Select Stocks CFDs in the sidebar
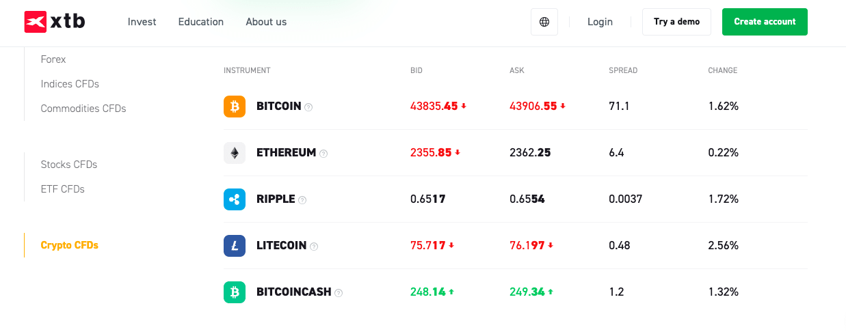846x336 pixels. point(69,165)
